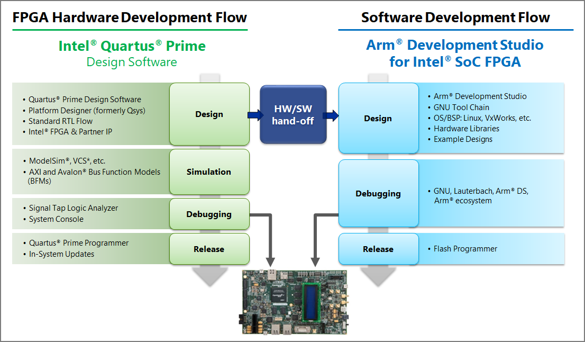Screen dimensions: 585x342
Task: Click the development board photo
Action: [295, 302]
